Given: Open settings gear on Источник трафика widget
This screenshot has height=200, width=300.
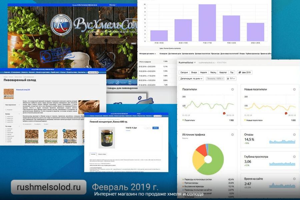Looking at the screenshot, I should click(x=232, y=135).
